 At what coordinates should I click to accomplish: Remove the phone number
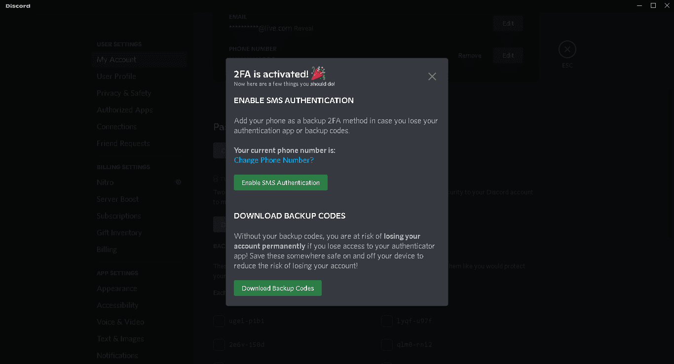[x=470, y=56]
